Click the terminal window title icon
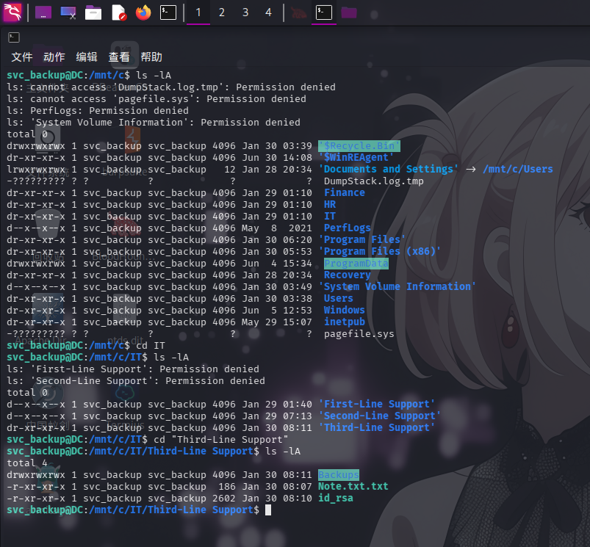The image size is (590, 547). click(13, 37)
